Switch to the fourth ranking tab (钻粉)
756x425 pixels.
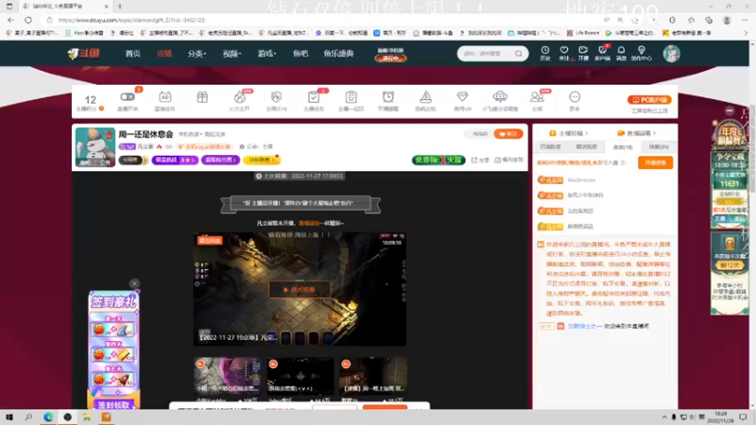(659, 146)
